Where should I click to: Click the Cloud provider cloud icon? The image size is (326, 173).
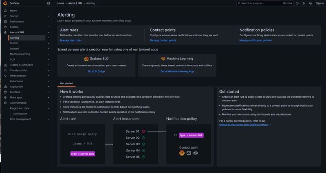point(5,70)
